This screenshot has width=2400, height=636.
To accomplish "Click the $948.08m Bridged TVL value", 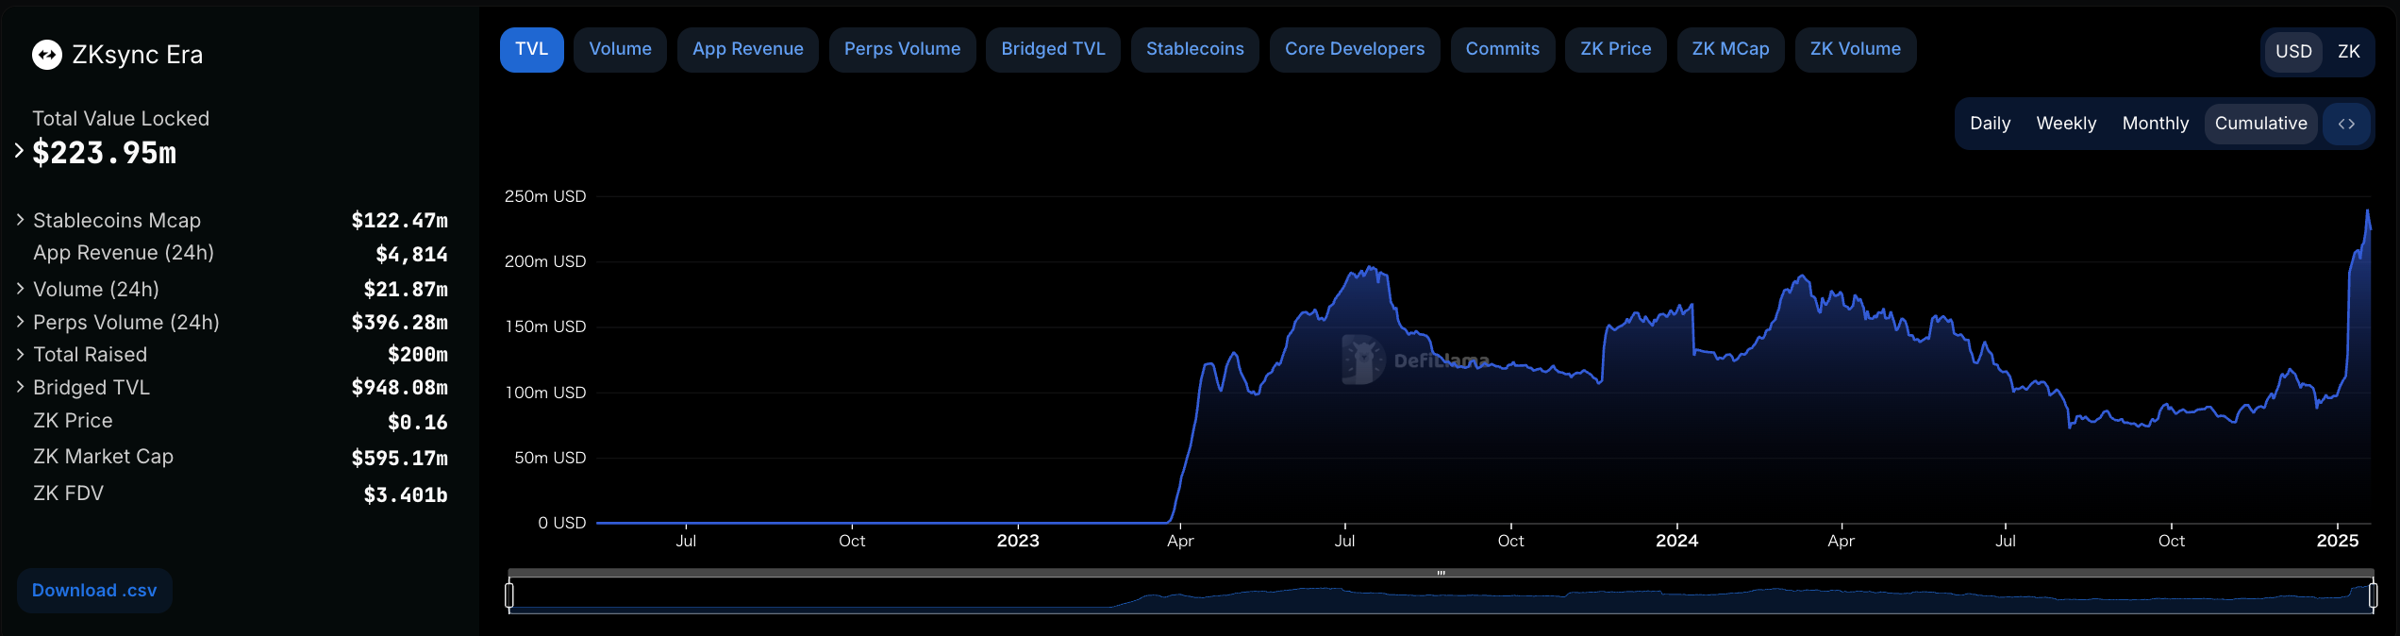I will [x=399, y=387].
